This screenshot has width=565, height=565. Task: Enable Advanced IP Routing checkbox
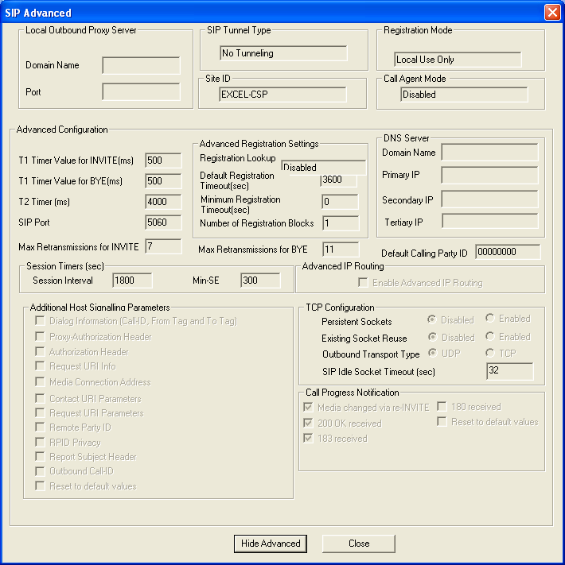click(x=364, y=283)
